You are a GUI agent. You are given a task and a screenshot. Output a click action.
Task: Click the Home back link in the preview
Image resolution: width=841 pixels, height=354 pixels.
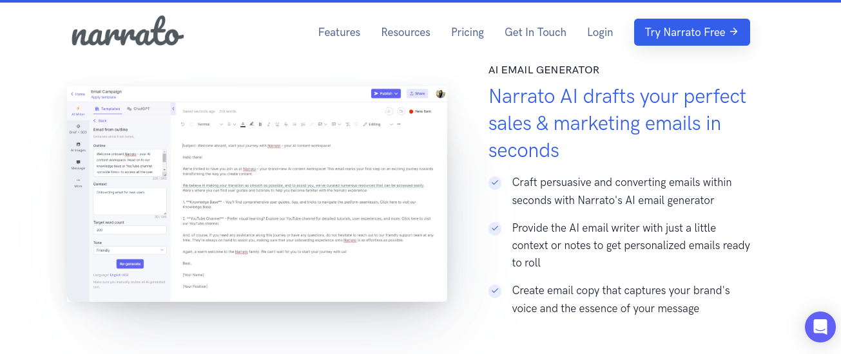(x=78, y=94)
